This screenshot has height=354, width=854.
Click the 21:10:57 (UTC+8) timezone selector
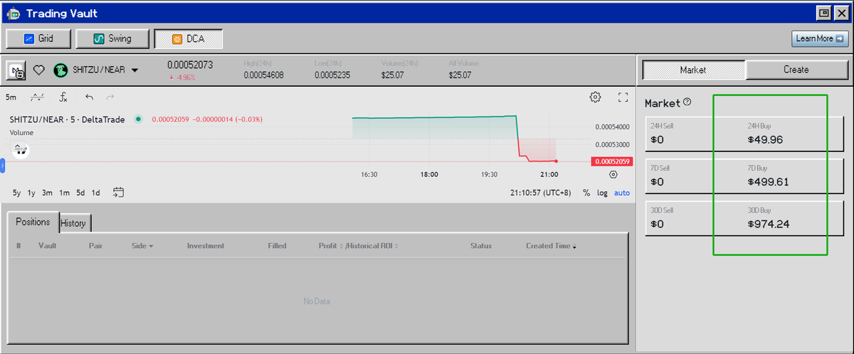541,193
